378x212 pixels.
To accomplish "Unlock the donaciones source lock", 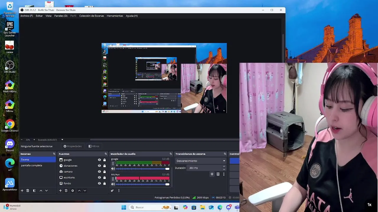I will click(x=105, y=166).
